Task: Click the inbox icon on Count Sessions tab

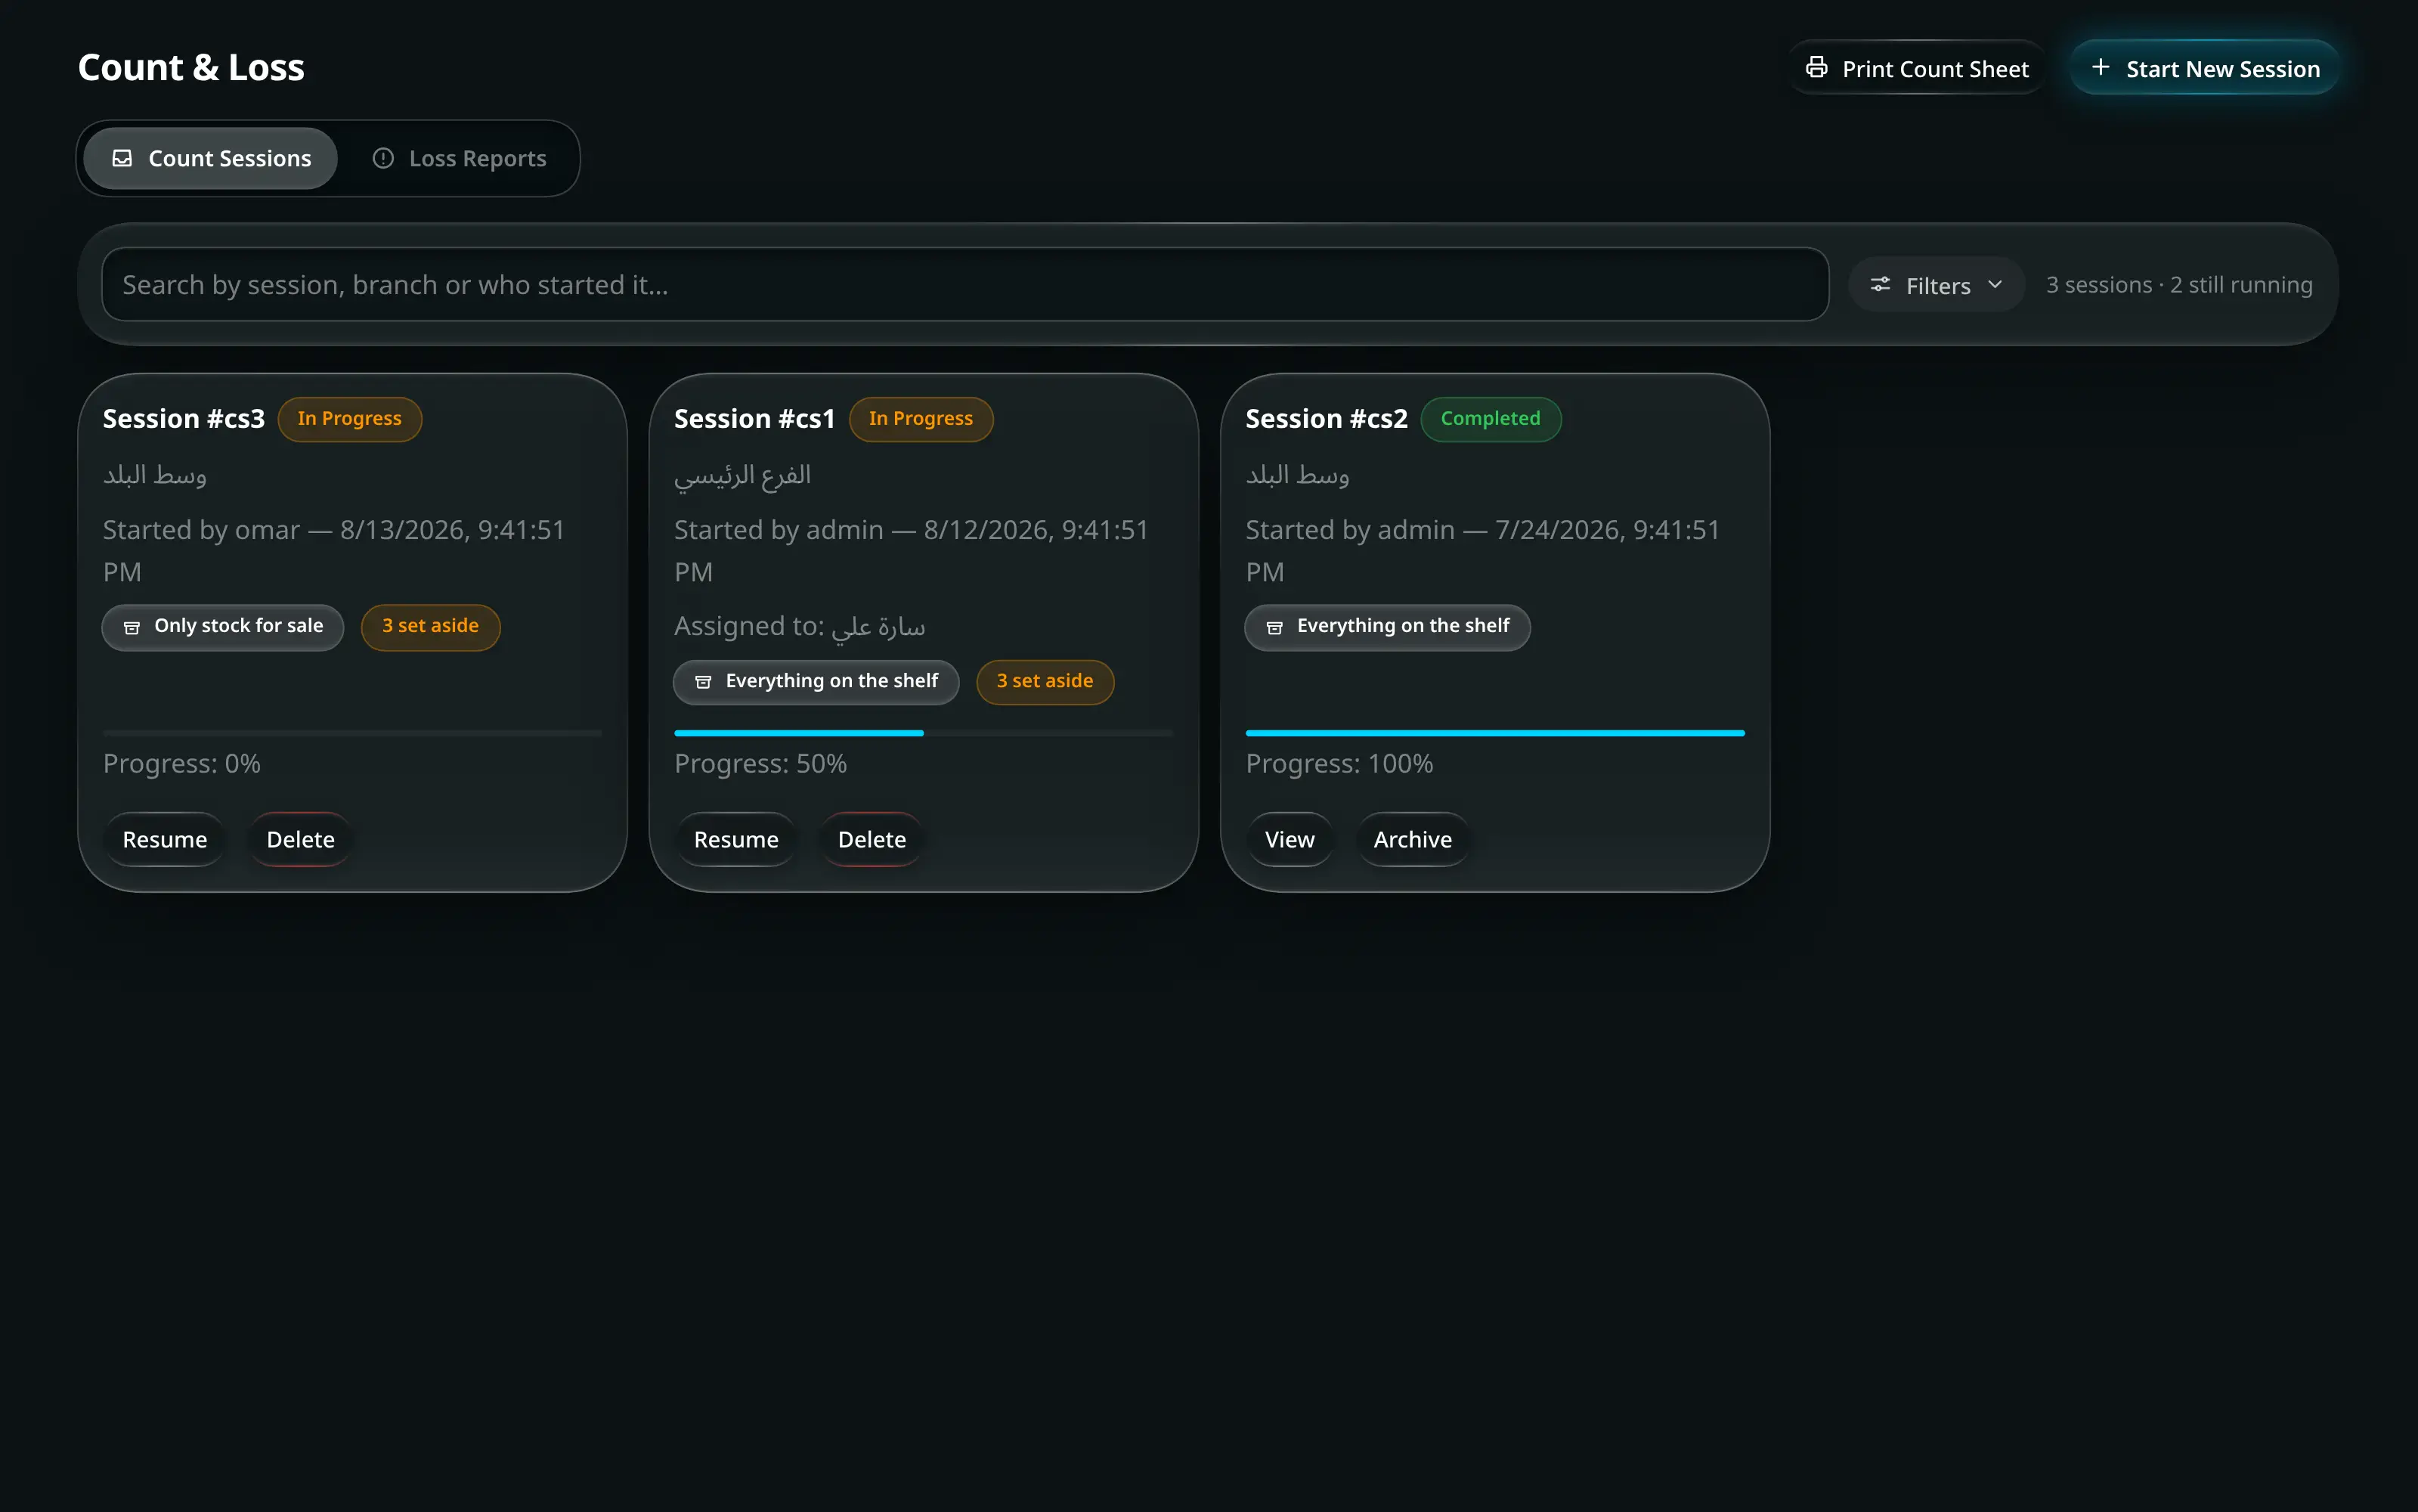Action: point(122,158)
